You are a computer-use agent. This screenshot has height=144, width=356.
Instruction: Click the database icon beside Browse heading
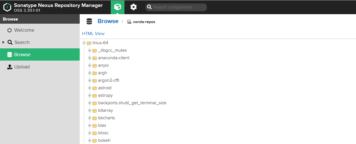[89, 21]
